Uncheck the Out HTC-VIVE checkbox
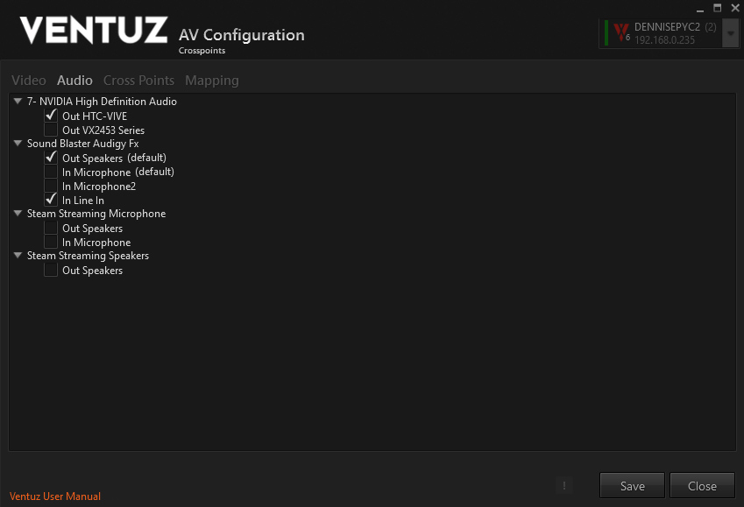The width and height of the screenshot is (744, 507). pos(51,116)
